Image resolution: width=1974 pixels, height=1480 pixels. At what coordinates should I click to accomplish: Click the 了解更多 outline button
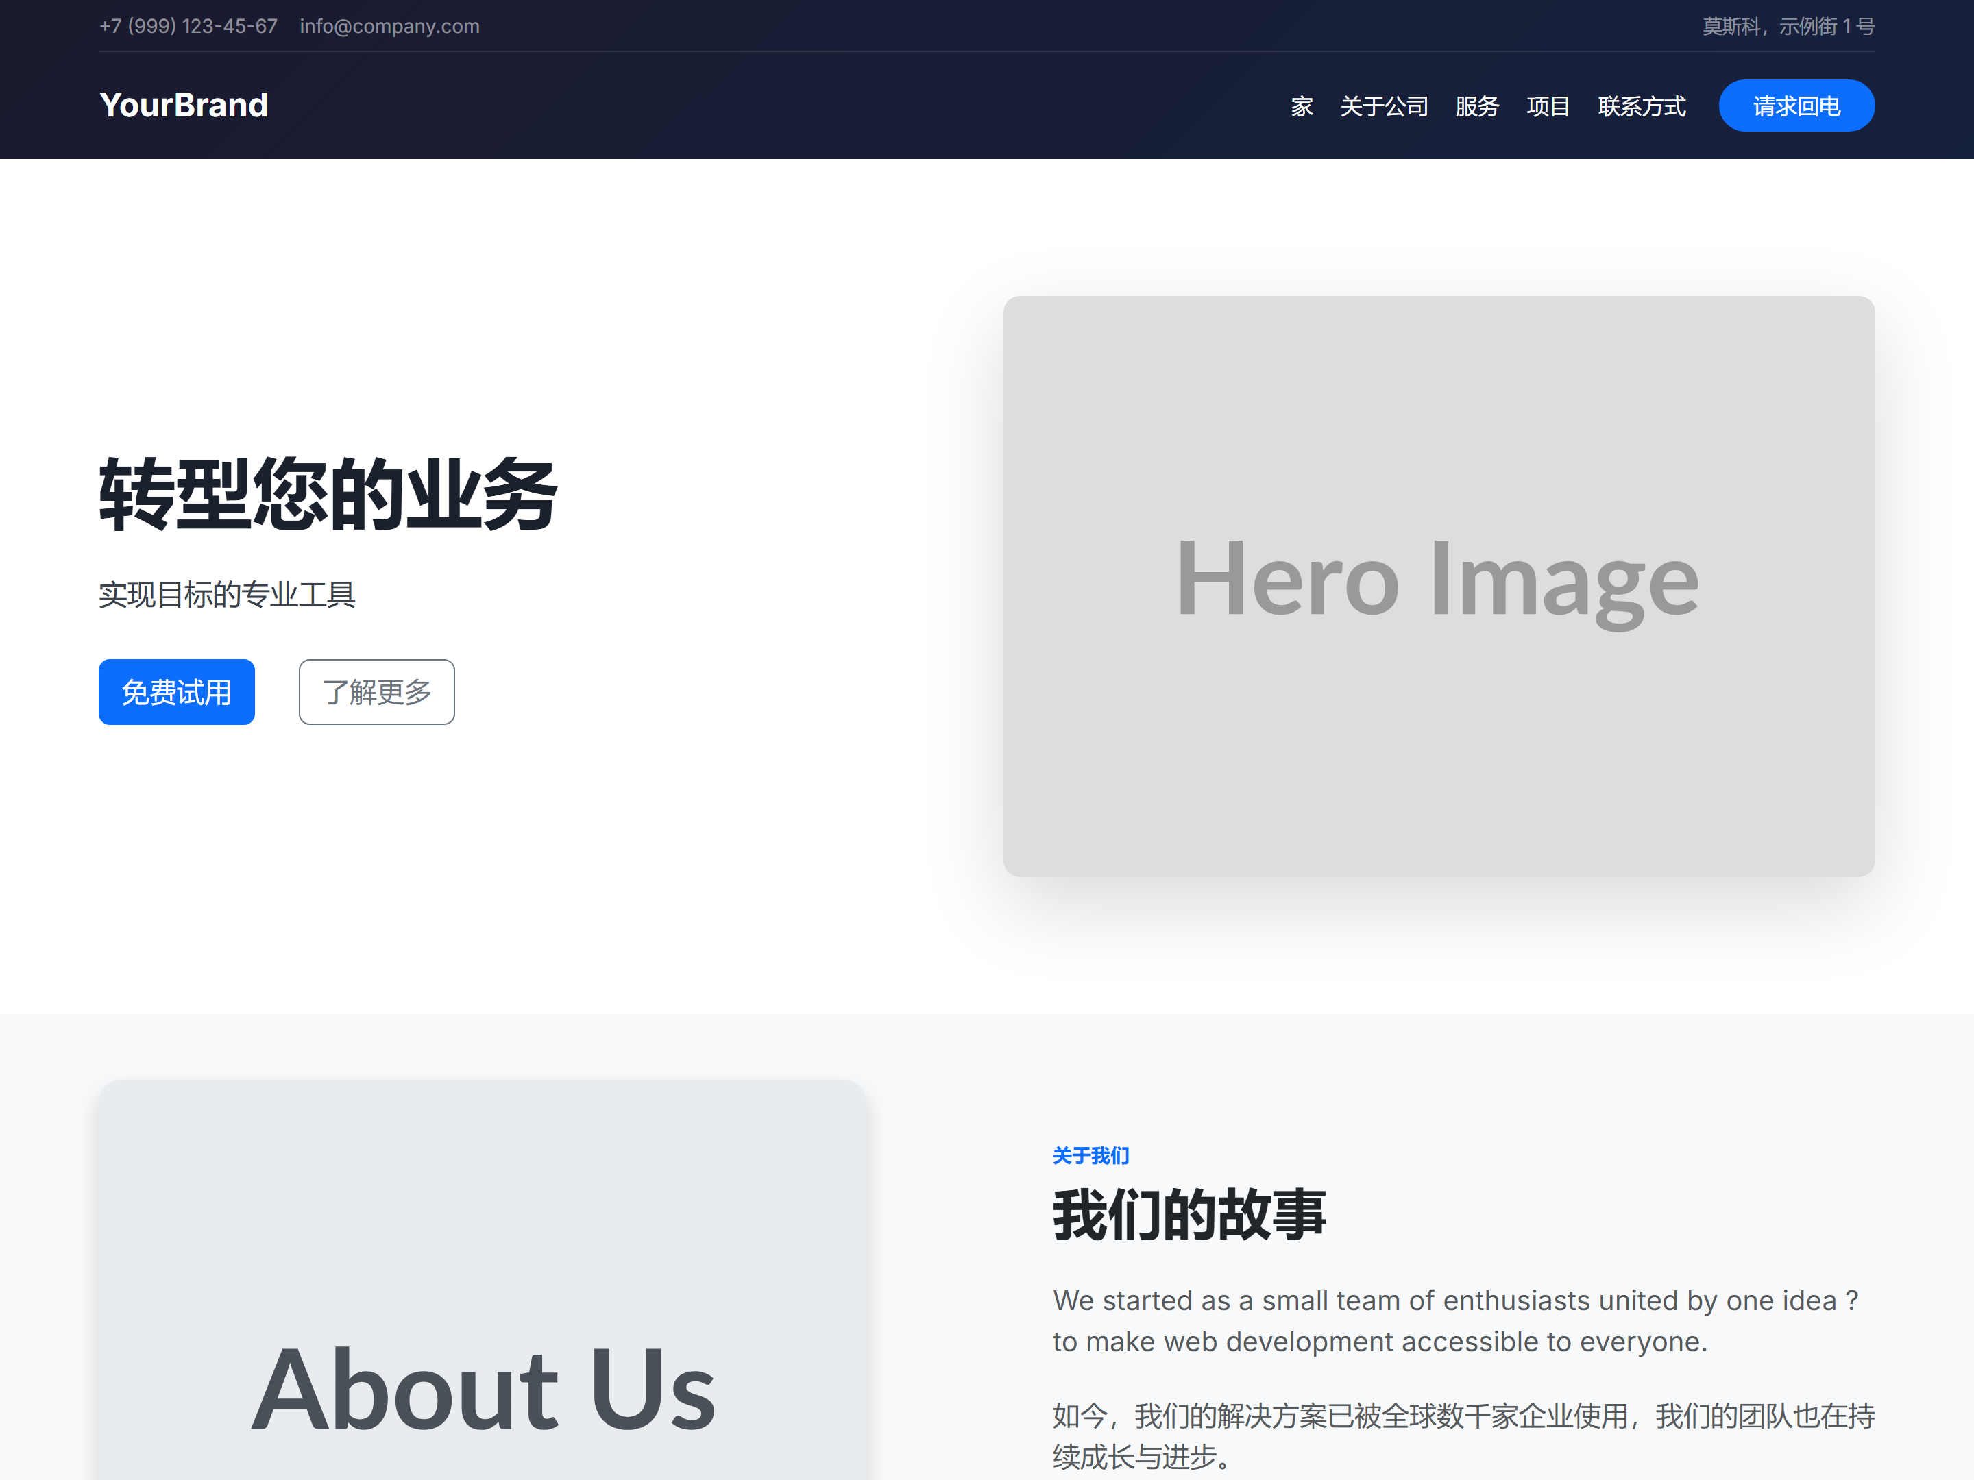pos(376,692)
